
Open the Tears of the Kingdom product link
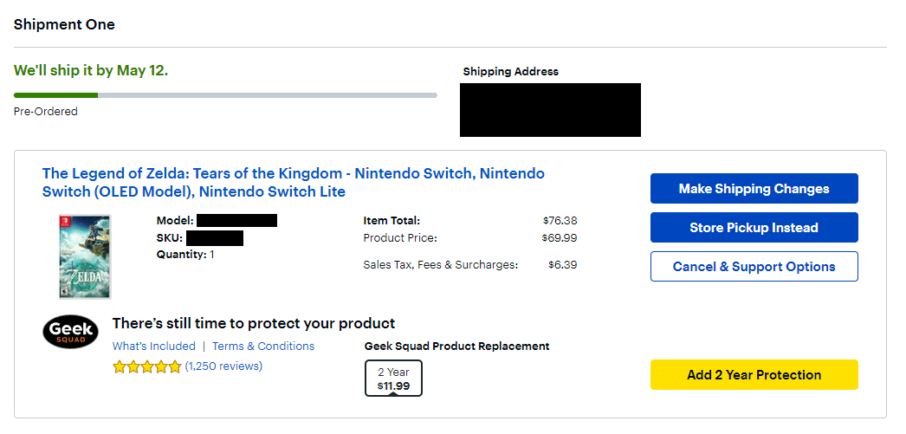point(293,182)
